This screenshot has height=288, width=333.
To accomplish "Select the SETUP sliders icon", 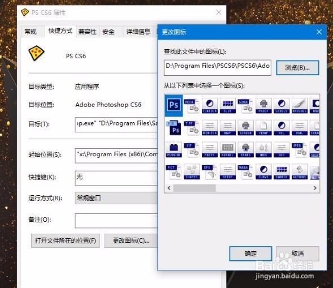I will point(228,171).
